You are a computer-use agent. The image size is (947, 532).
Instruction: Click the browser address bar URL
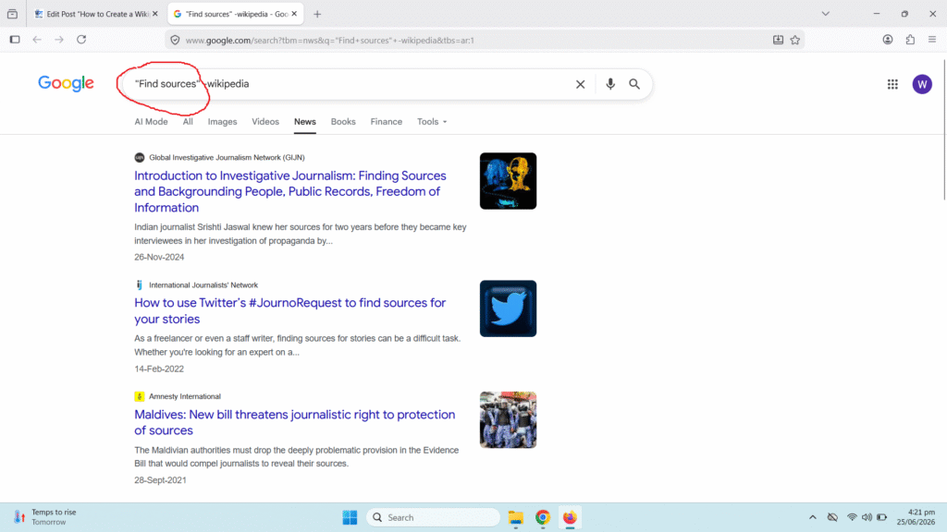(x=330, y=41)
